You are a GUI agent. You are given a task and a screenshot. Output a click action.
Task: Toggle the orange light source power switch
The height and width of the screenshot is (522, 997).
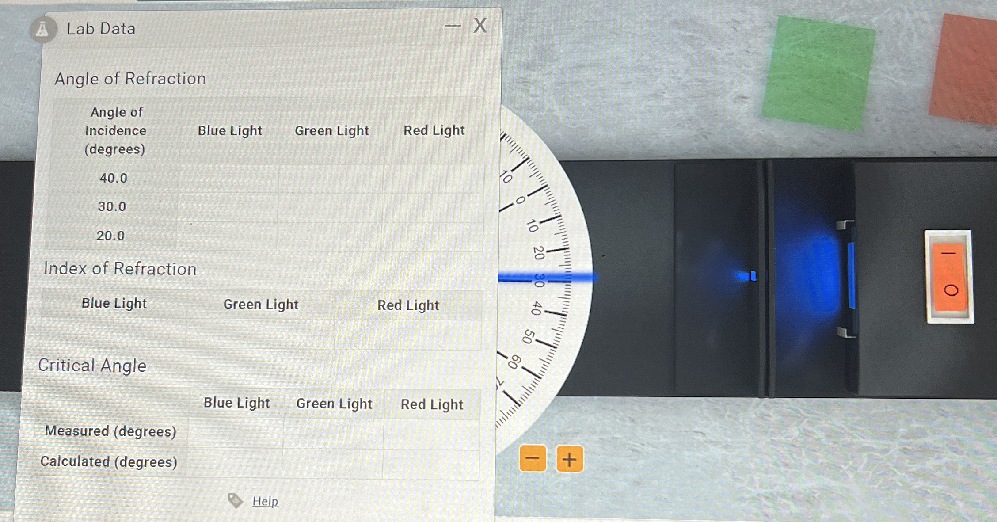coord(949,277)
